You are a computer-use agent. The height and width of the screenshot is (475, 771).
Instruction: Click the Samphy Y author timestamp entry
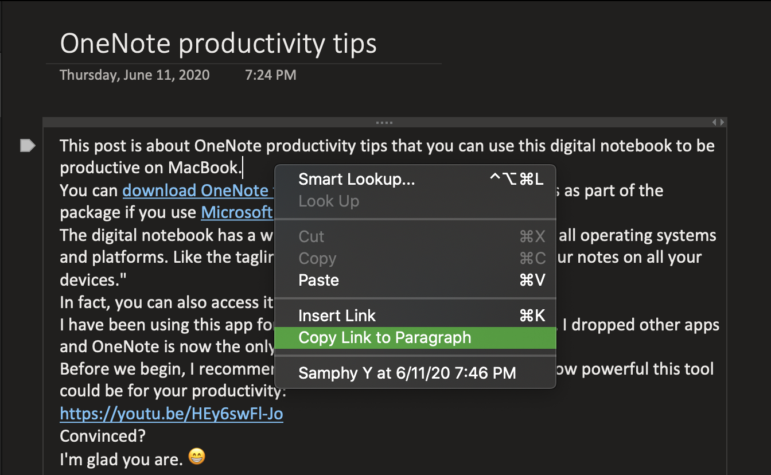415,373
